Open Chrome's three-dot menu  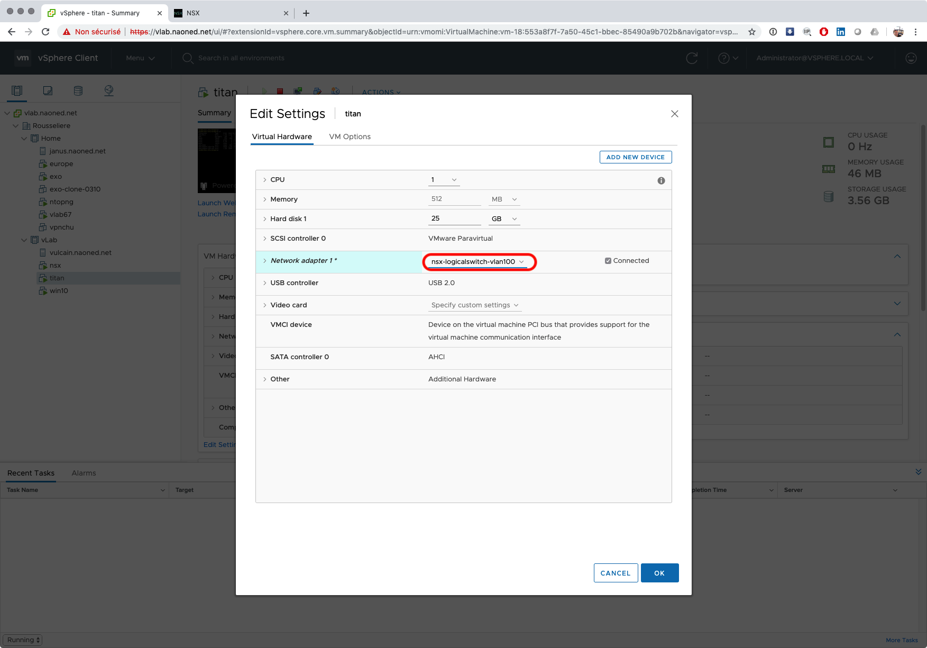[x=915, y=32]
